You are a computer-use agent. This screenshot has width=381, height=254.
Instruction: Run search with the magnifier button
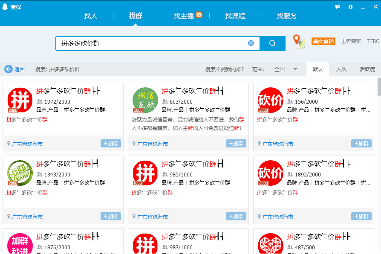(x=272, y=43)
